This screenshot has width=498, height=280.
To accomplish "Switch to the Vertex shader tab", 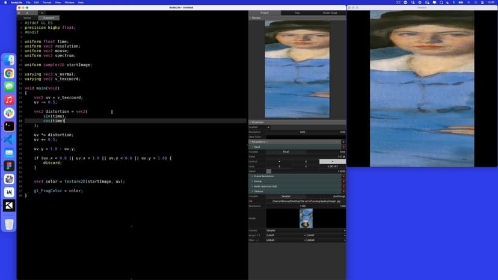I will point(27,17).
